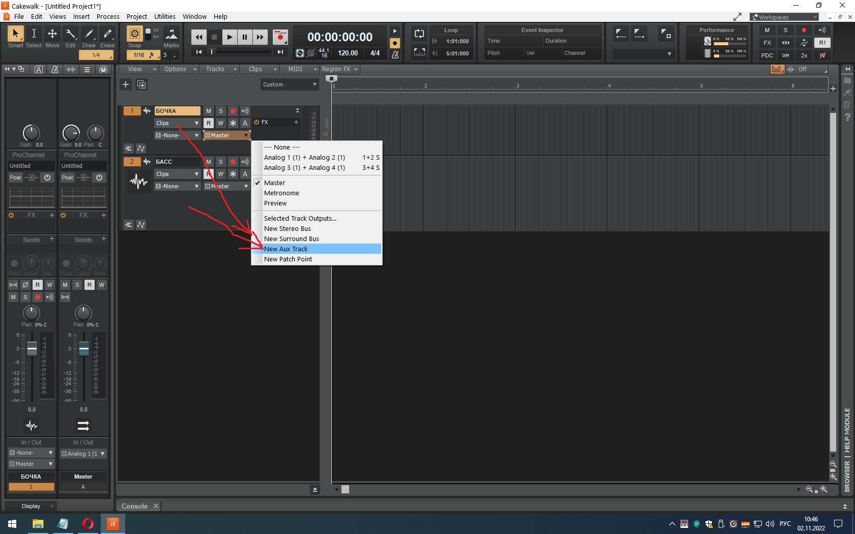Viewport: 855px width, 534px height.
Task: Select the Smart tool
Action: coord(15,34)
